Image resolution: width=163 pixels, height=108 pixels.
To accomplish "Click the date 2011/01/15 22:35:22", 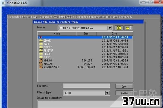I will pyautogui.click(x=115, y=50).
